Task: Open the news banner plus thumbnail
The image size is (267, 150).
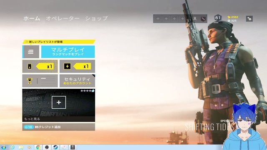Action: click(59, 102)
